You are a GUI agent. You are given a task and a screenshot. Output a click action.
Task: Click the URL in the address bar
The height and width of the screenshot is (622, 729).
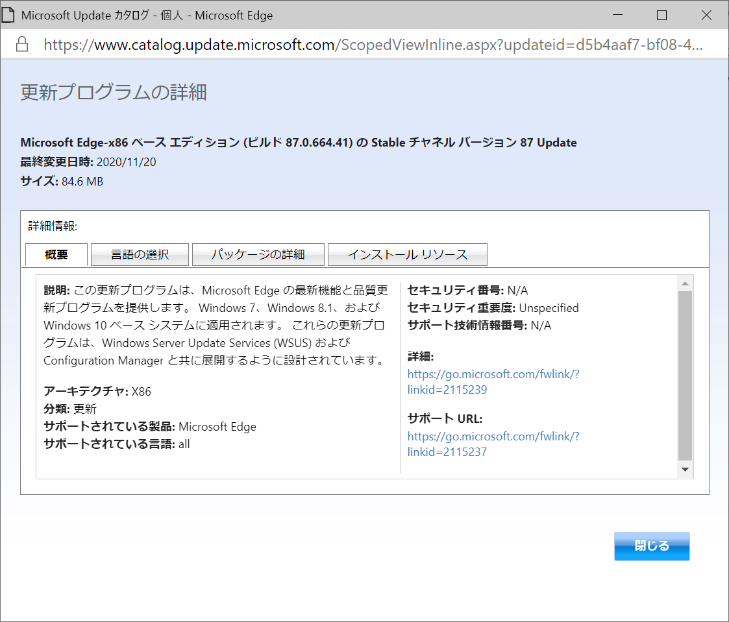pyautogui.click(x=373, y=45)
